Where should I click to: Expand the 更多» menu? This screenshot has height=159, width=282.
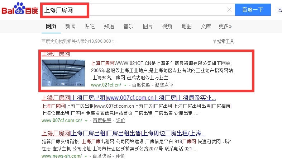(225, 27)
